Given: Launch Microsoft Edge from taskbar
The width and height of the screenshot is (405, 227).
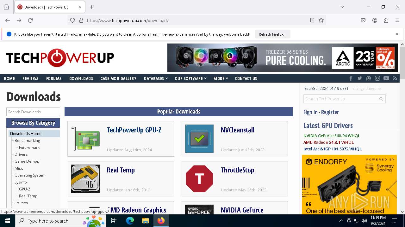Looking at the screenshot, I should coord(130,221).
